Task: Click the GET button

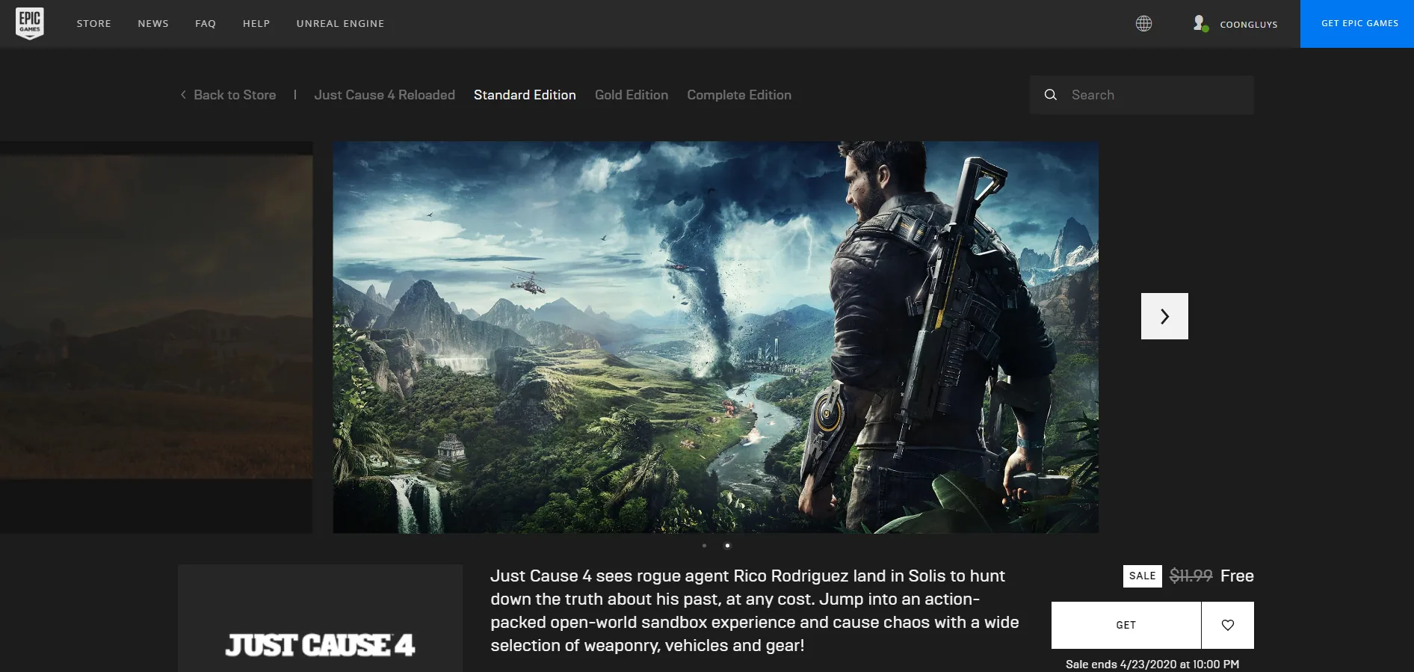Action: [1126, 625]
